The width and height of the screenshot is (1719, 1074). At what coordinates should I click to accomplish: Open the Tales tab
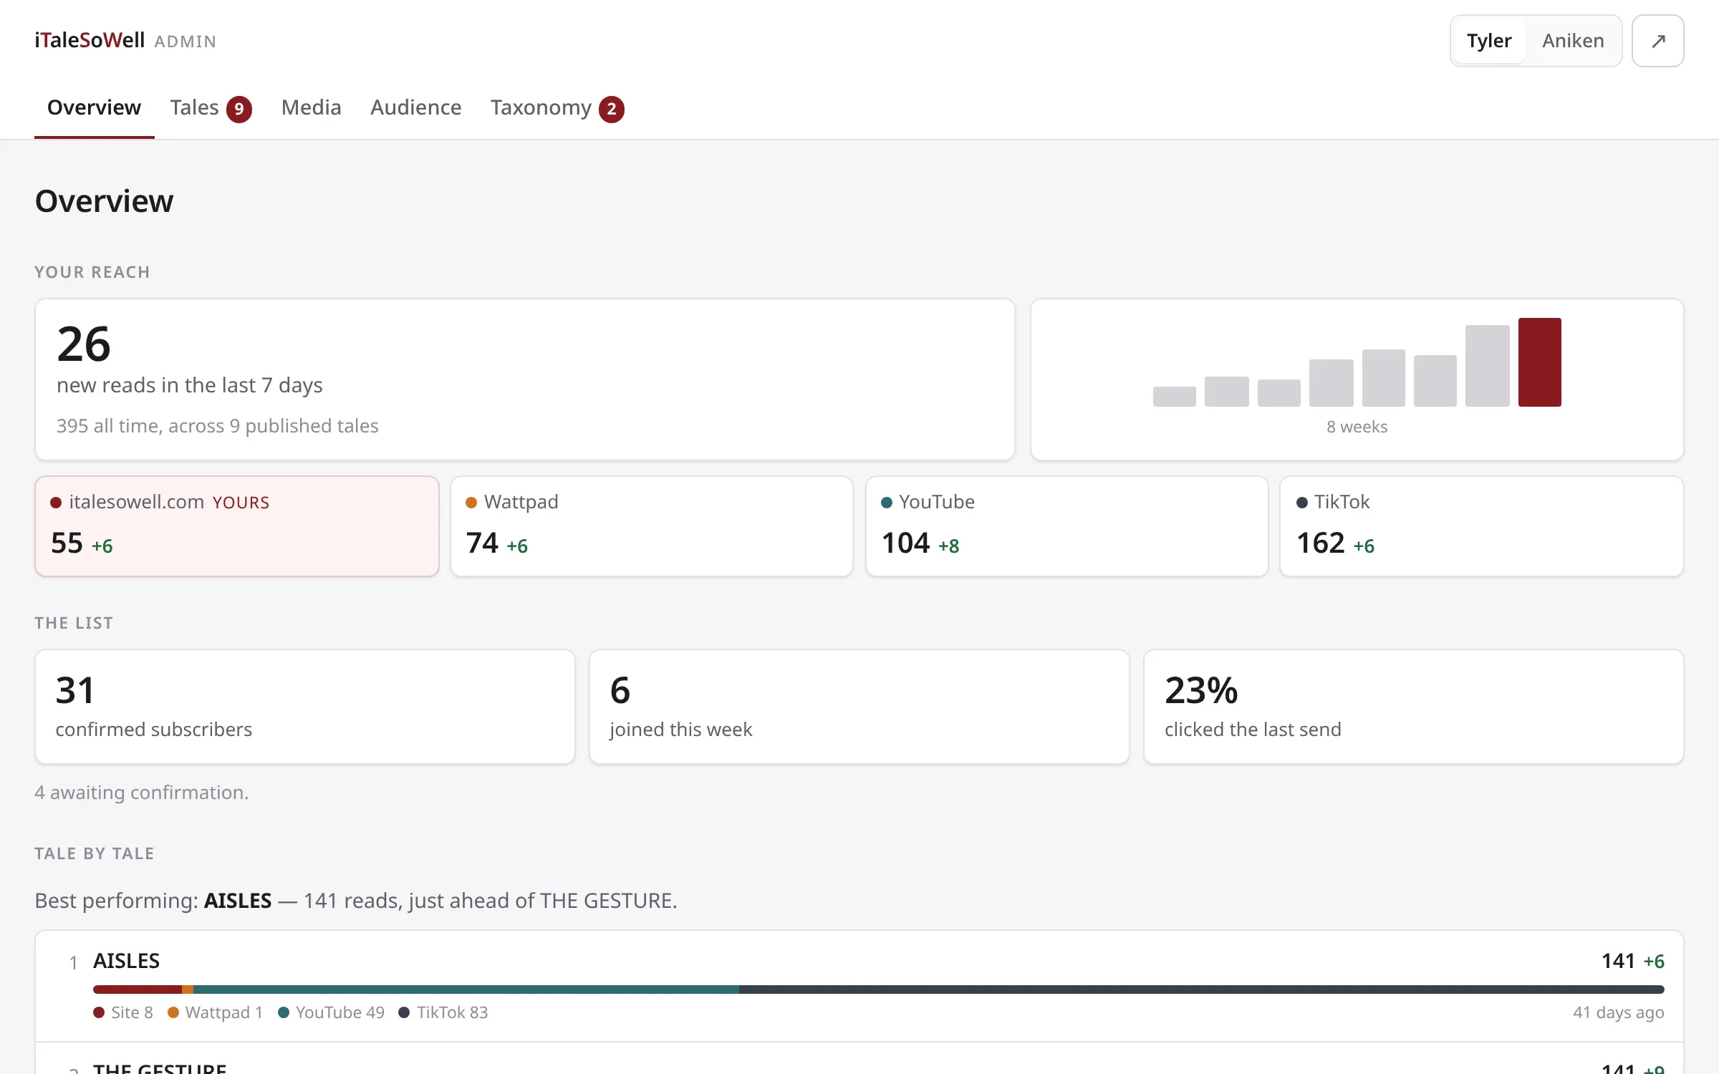click(x=211, y=107)
